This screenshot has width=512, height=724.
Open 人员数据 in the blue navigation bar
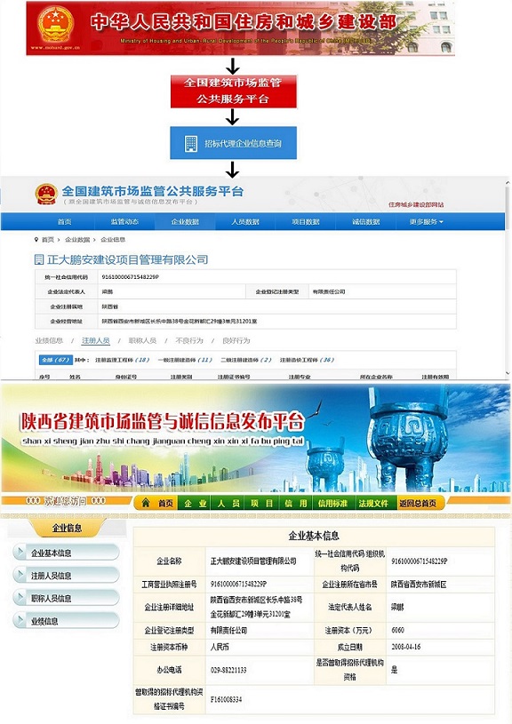(x=245, y=221)
